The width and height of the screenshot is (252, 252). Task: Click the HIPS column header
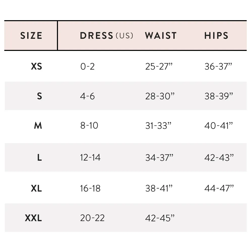(216, 36)
